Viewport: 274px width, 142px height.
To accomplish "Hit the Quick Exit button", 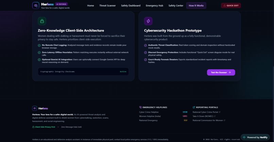I will coord(231,5).
